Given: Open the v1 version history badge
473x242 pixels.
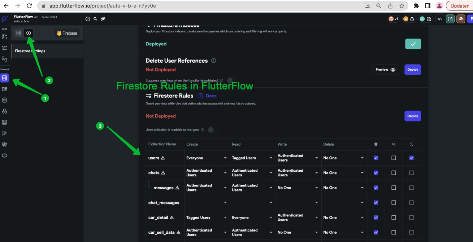Looking at the screenshot, I should 393,19.
